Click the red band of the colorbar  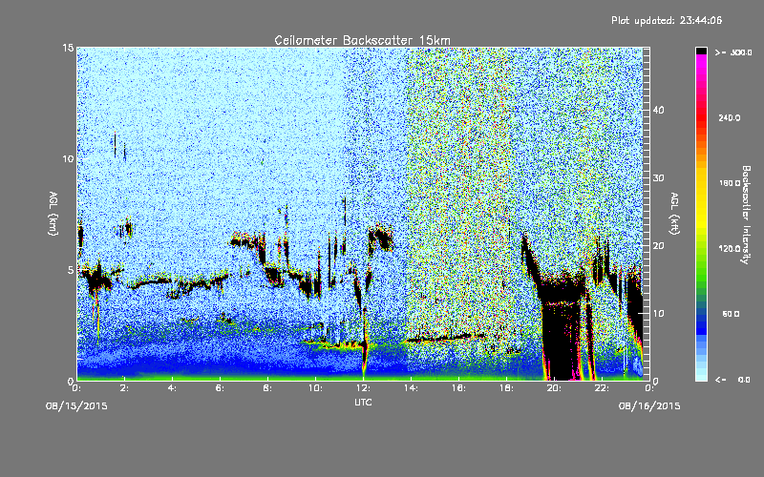pyautogui.click(x=701, y=118)
